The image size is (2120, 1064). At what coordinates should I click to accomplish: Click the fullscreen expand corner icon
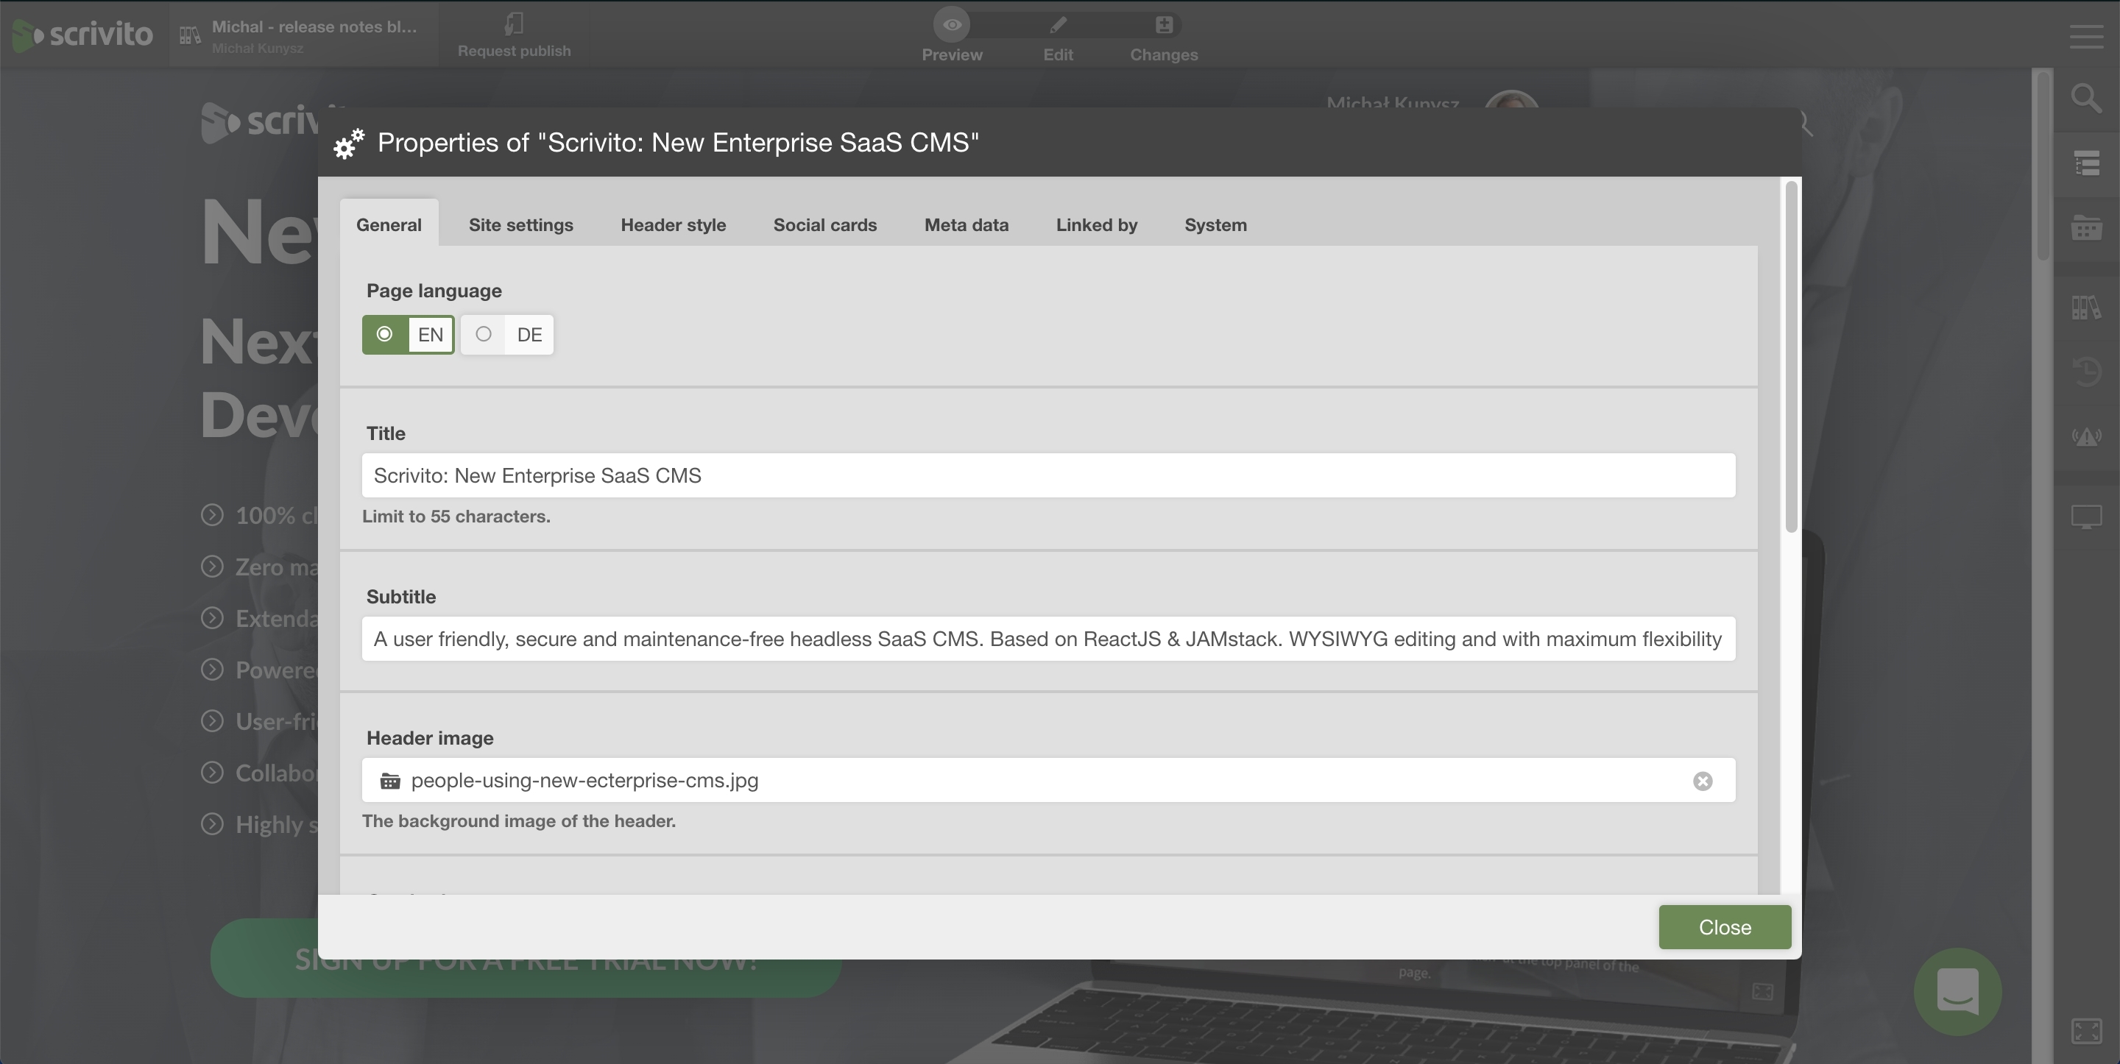coord(2085,1030)
